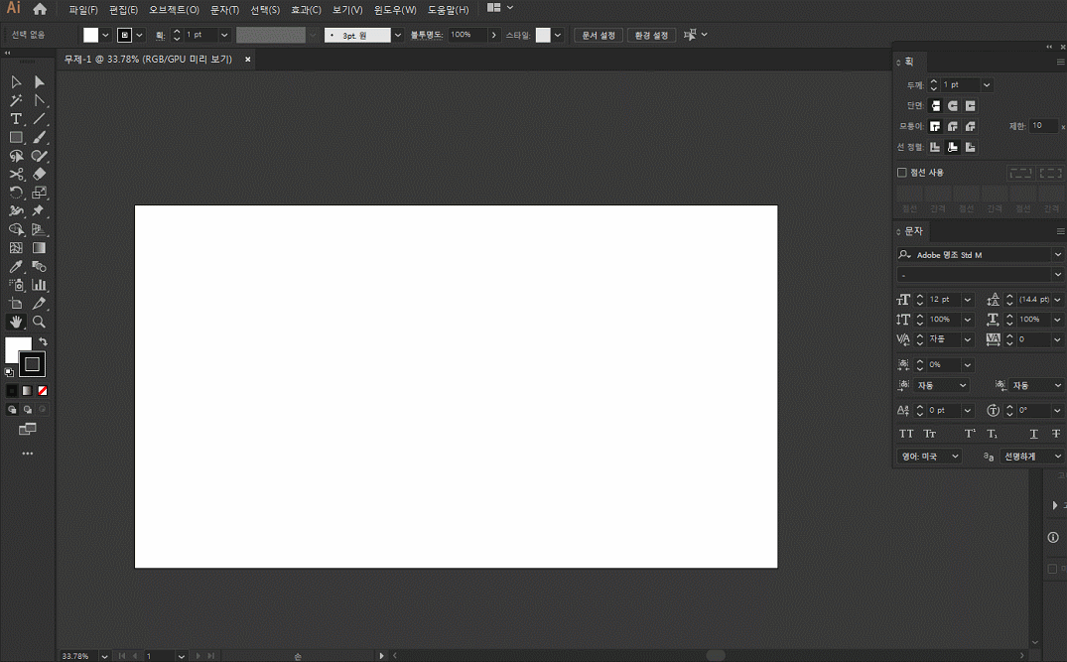Choose Bevel Join corner option
1067x662 pixels.
971,126
